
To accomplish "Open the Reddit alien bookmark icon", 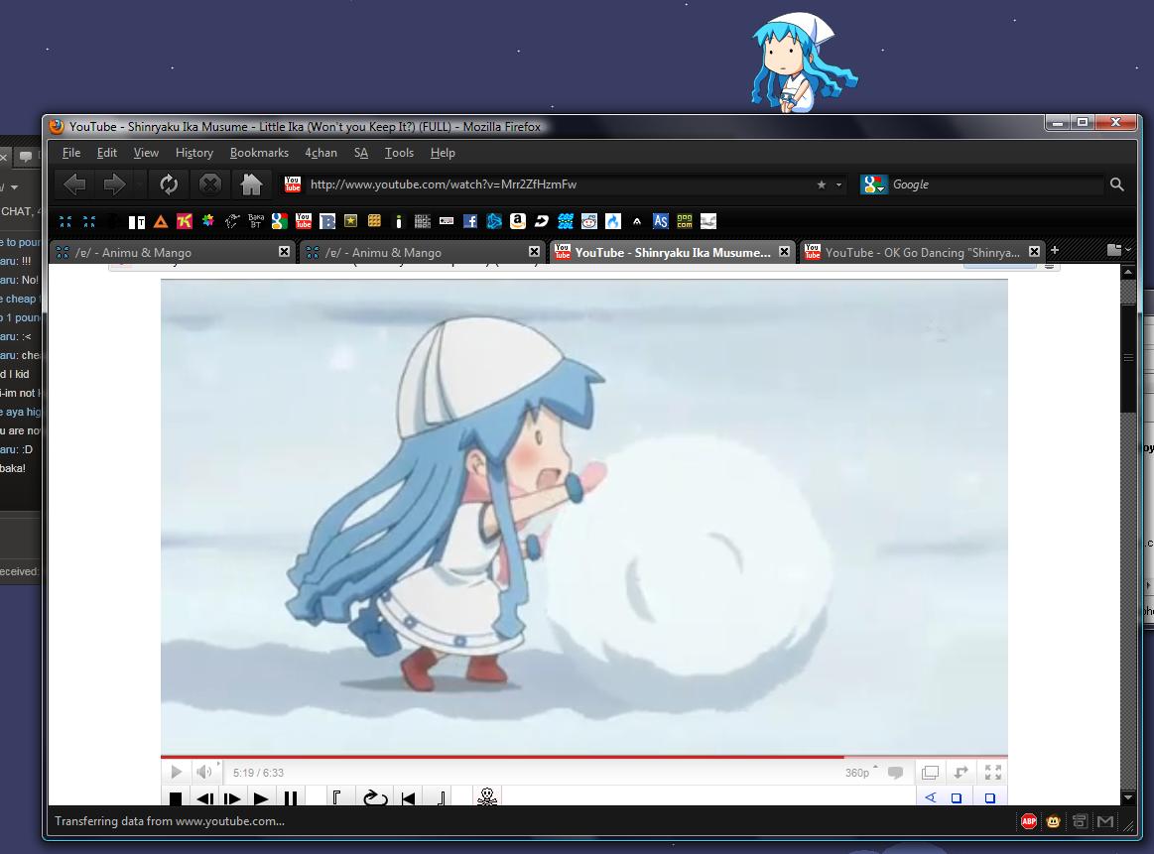I will click(589, 221).
